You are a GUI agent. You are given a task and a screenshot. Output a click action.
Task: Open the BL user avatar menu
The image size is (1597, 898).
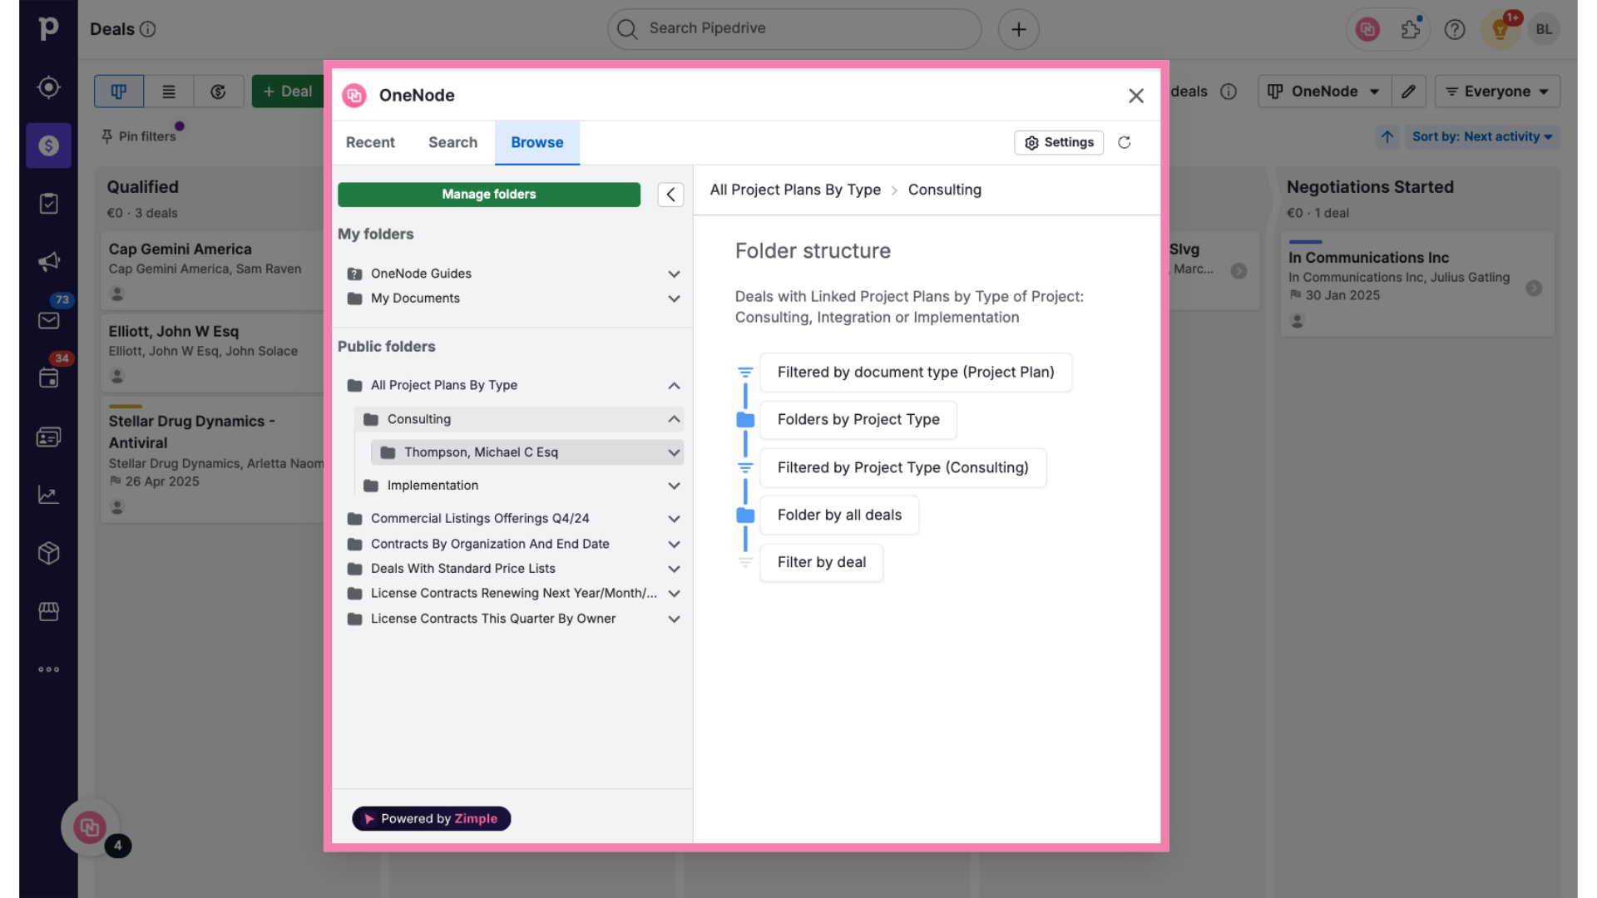coord(1544,29)
